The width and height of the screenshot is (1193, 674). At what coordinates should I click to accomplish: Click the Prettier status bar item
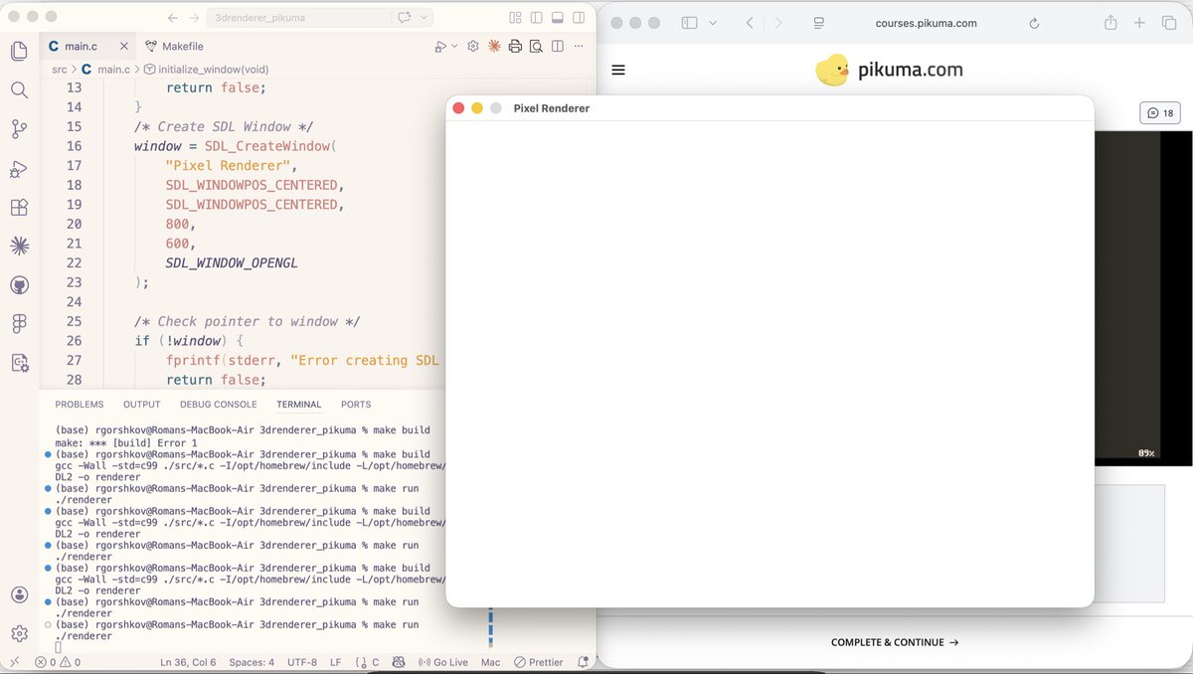pyautogui.click(x=539, y=662)
